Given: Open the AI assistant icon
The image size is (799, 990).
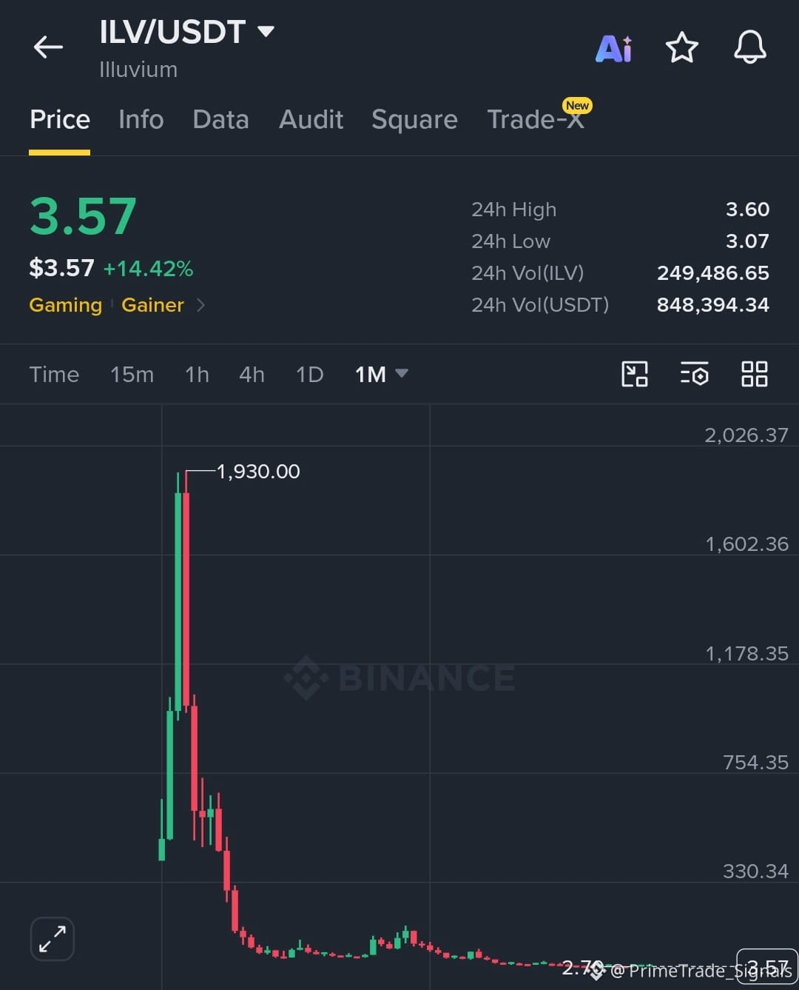Looking at the screenshot, I should (614, 48).
